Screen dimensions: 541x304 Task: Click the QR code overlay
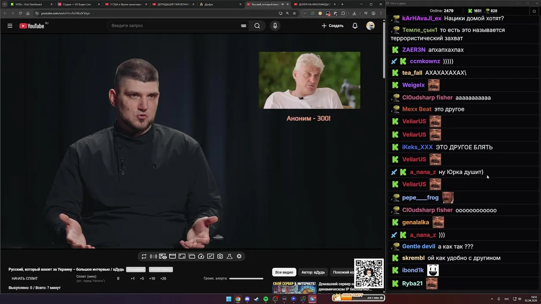coord(369,274)
